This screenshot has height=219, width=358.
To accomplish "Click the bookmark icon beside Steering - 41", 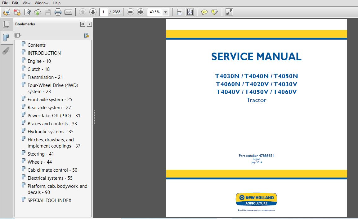I will click(24, 153).
